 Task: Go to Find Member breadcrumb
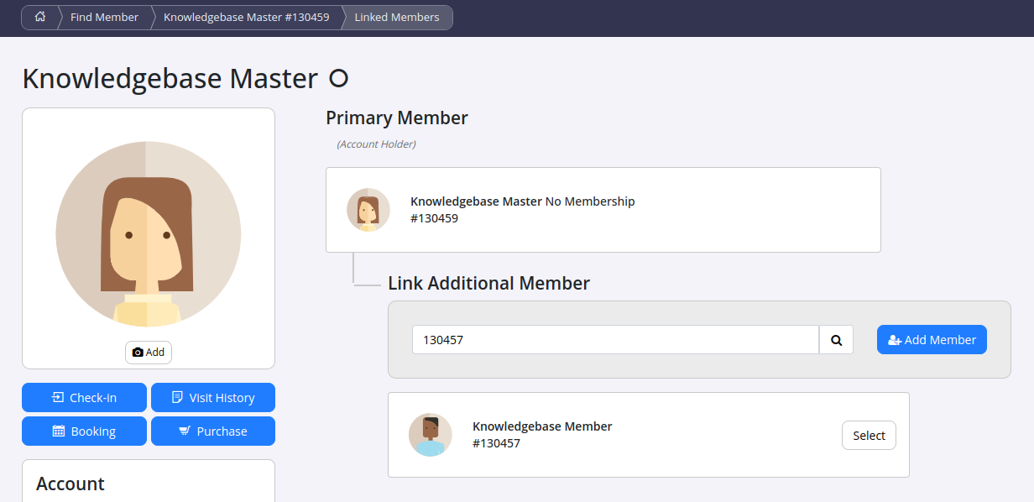coord(104,17)
